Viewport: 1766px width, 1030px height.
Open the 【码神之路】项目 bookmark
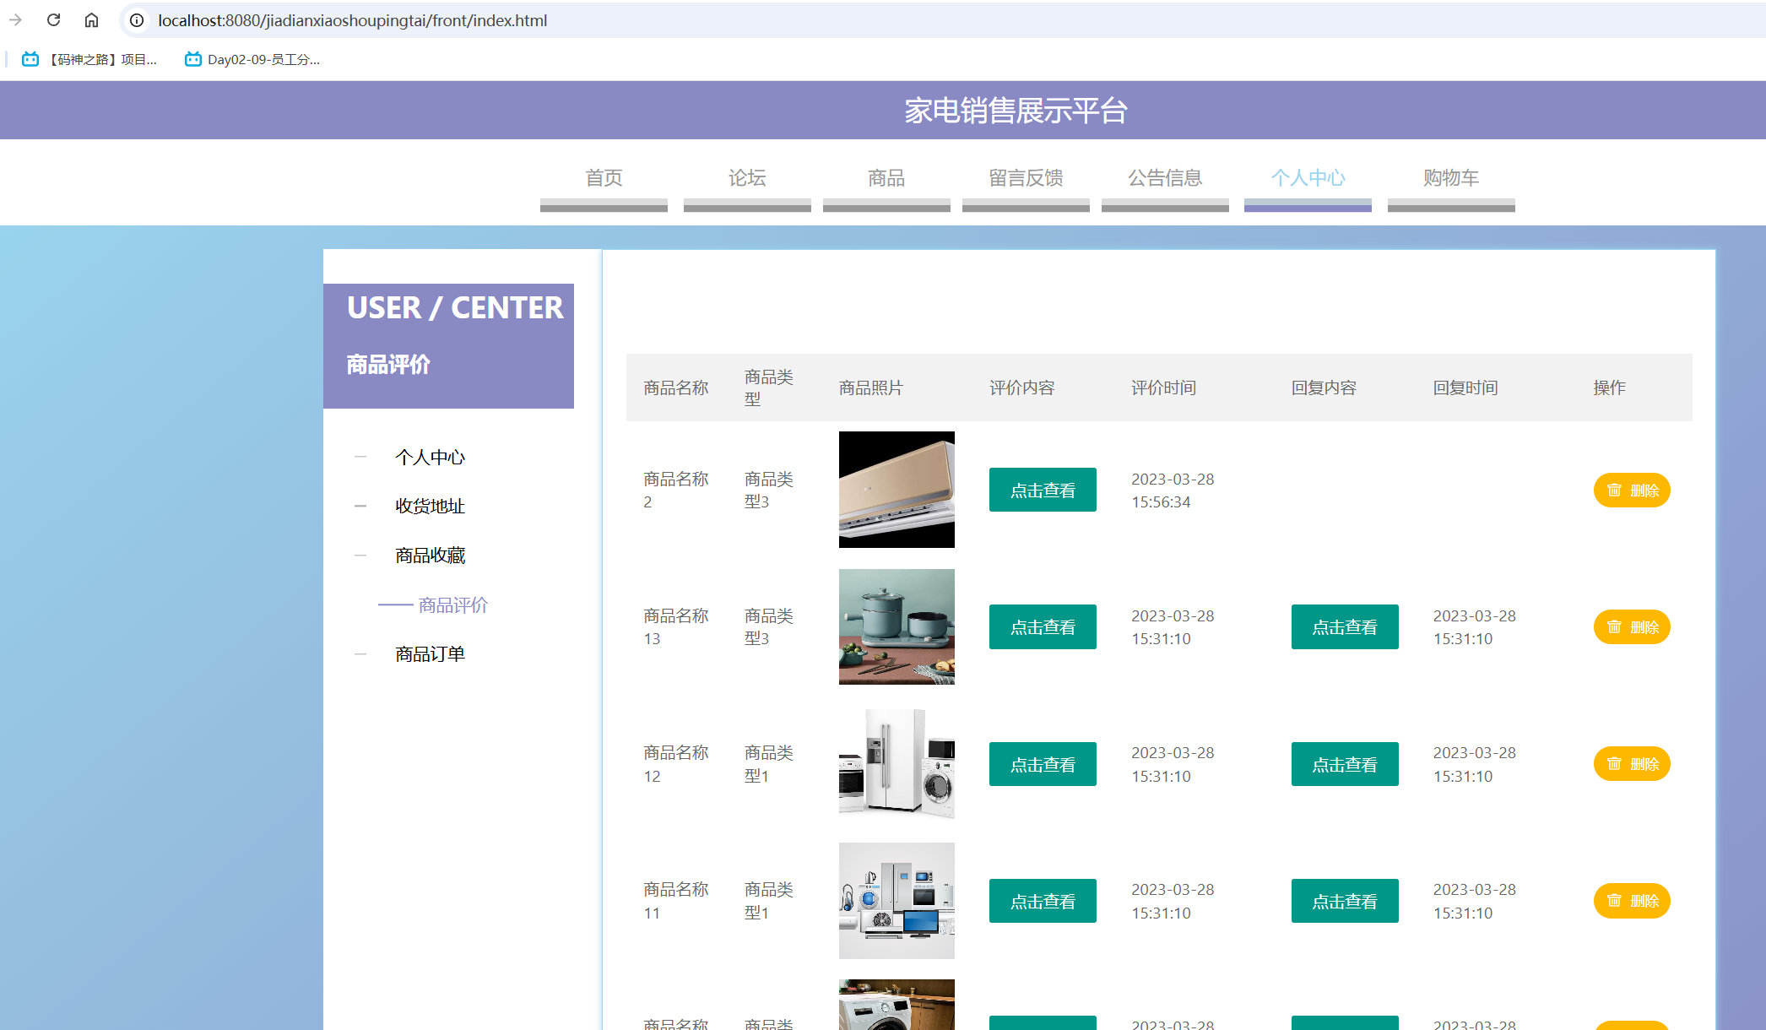pos(89,59)
